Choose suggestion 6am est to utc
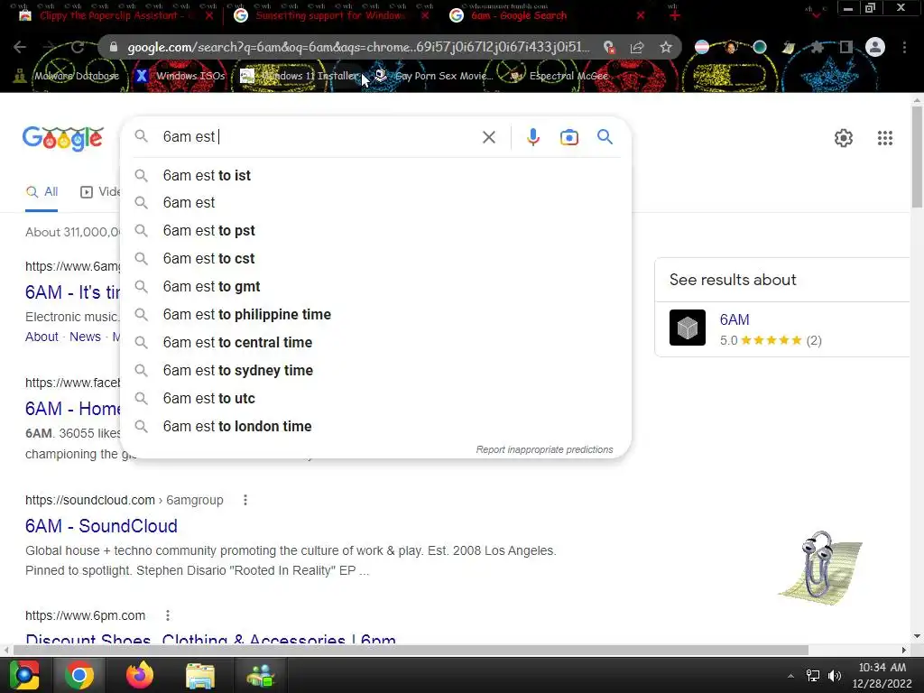The height and width of the screenshot is (693, 924). tap(376, 398)
